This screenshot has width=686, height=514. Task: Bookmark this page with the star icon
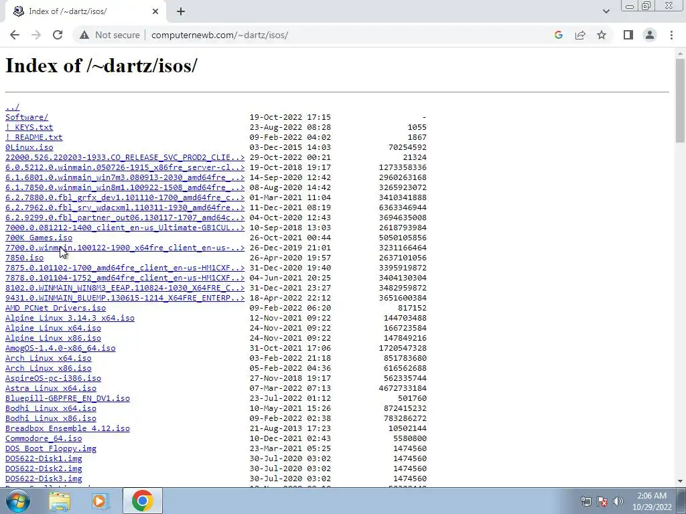point(602,35)
